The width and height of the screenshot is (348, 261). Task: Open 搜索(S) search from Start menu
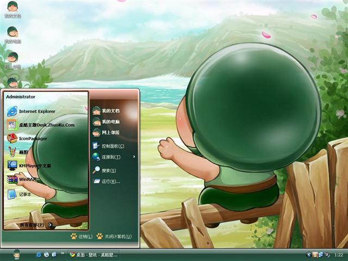click(104, 170)
